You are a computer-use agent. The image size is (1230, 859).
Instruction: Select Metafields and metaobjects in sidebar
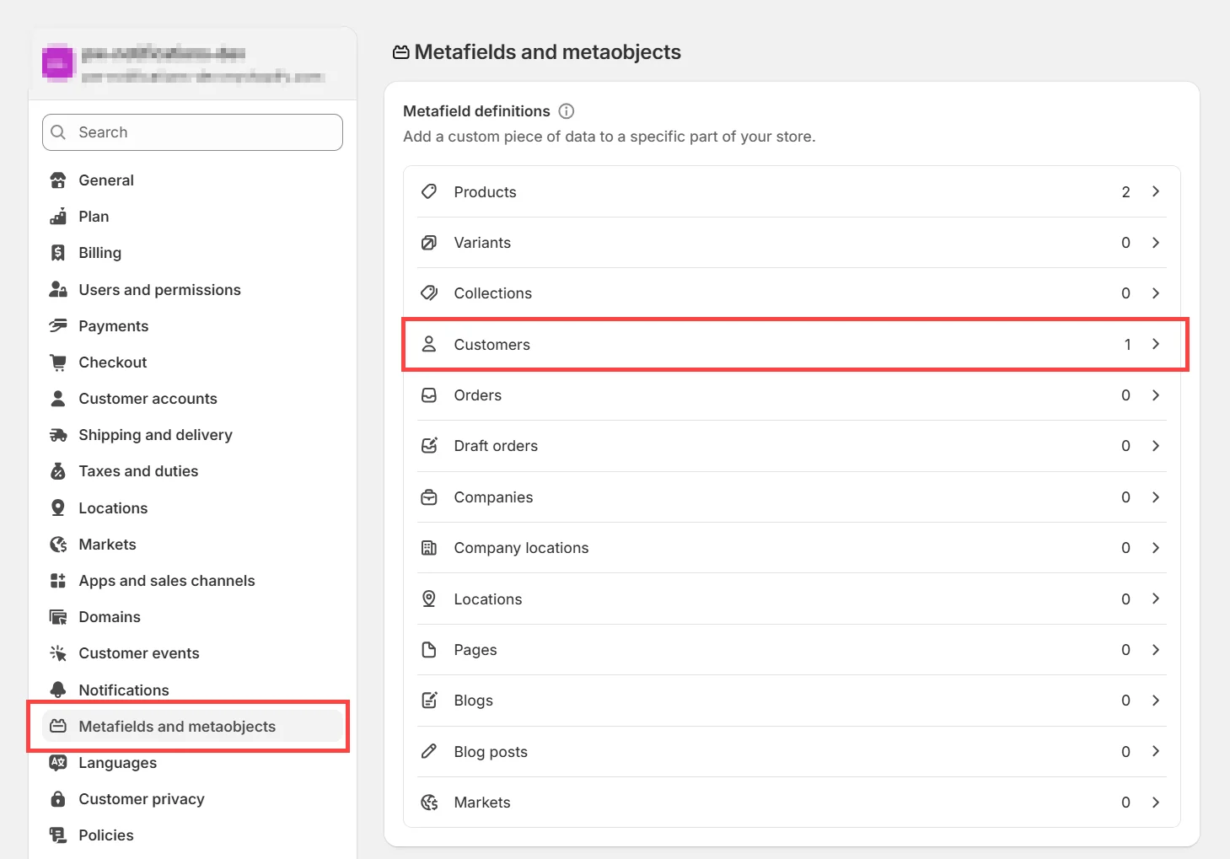point(177,727)
